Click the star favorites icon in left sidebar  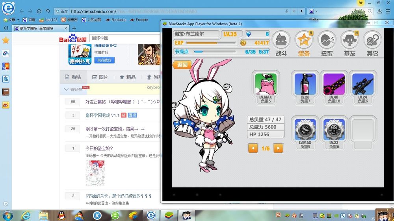[x=6, y=40]
